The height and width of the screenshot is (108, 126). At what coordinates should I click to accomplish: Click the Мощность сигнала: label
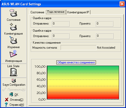pos(45,48)
